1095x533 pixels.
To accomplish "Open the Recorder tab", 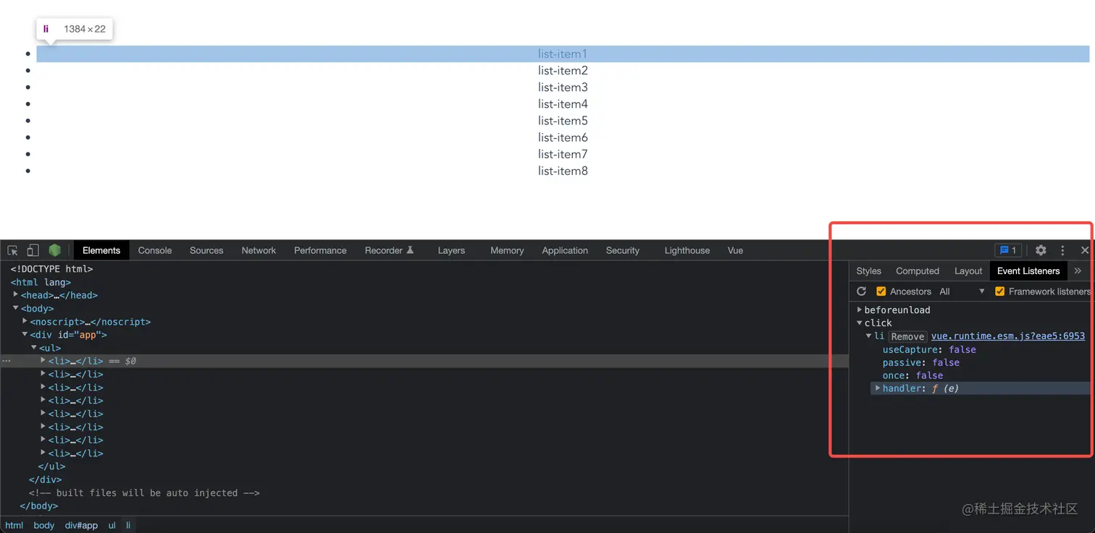I will click(x=389, y=250).
